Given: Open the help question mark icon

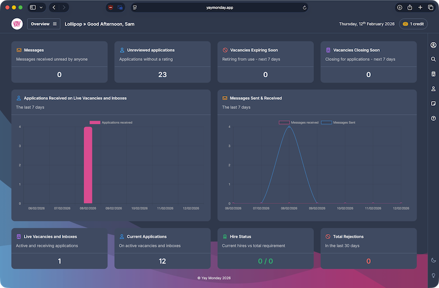Looking at the screenshot, I should (x=433, y=118).
